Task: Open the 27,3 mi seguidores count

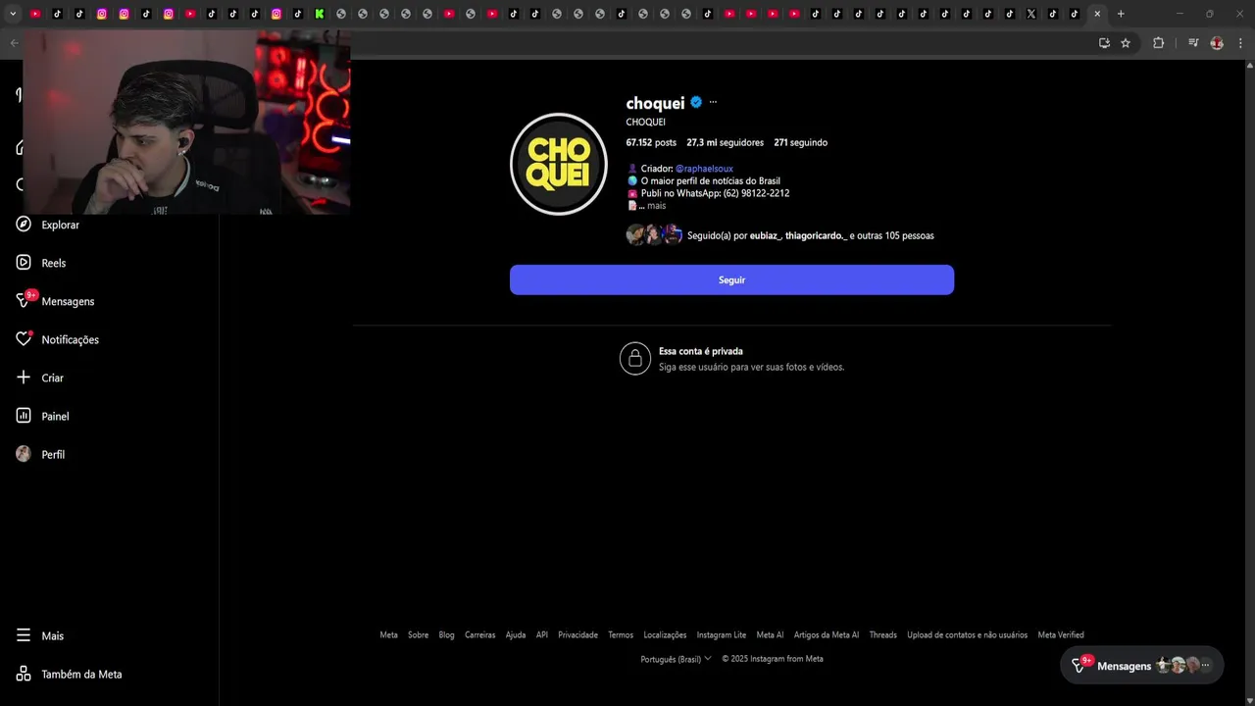Action: pyautogui.click(x=725, y=142)
